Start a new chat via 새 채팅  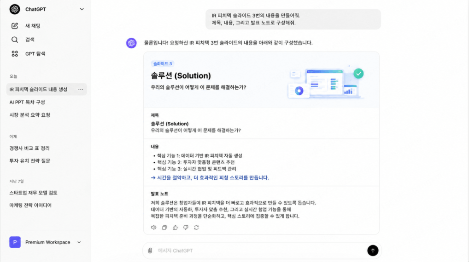[x=33, y=26]
